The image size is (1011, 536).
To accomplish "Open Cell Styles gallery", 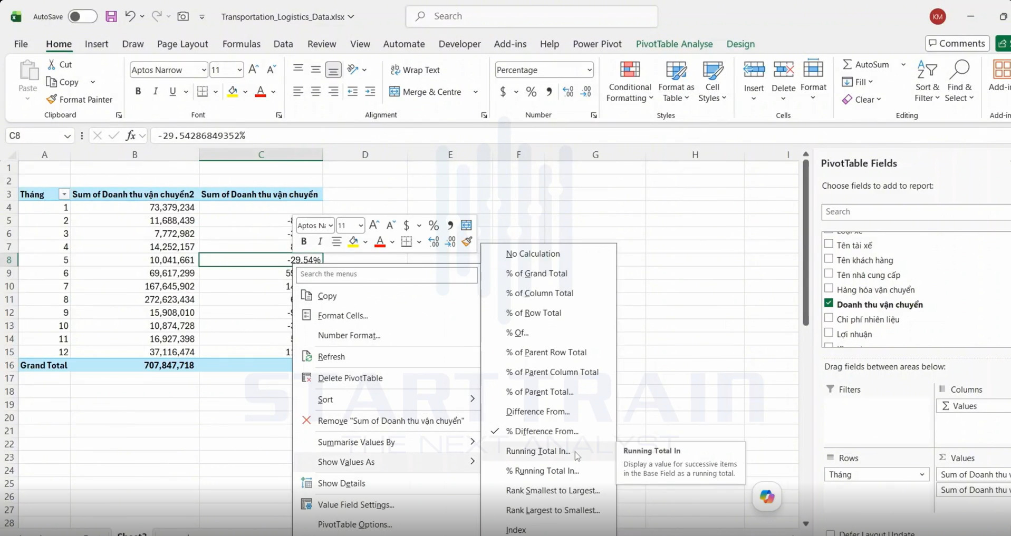I will pos(712,82).
